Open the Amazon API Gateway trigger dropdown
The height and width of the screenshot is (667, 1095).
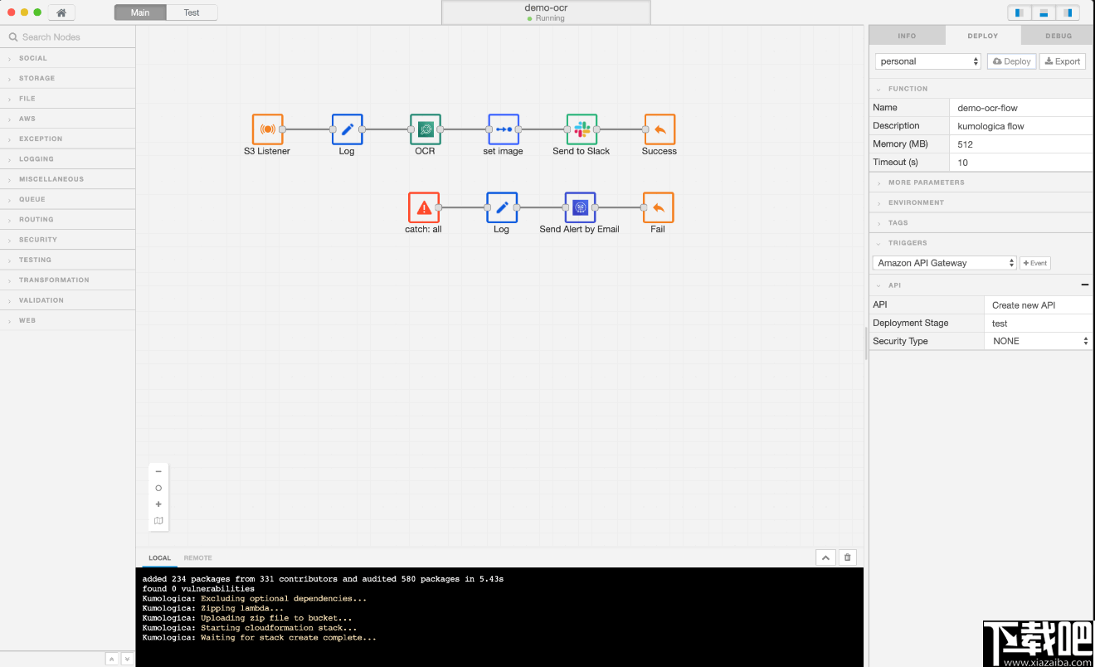(x=944, y=263)
